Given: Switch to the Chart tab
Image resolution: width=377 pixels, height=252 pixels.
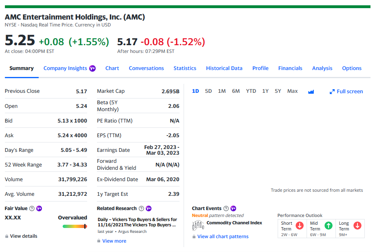Looking at the screenshot, I should point(112,68).
